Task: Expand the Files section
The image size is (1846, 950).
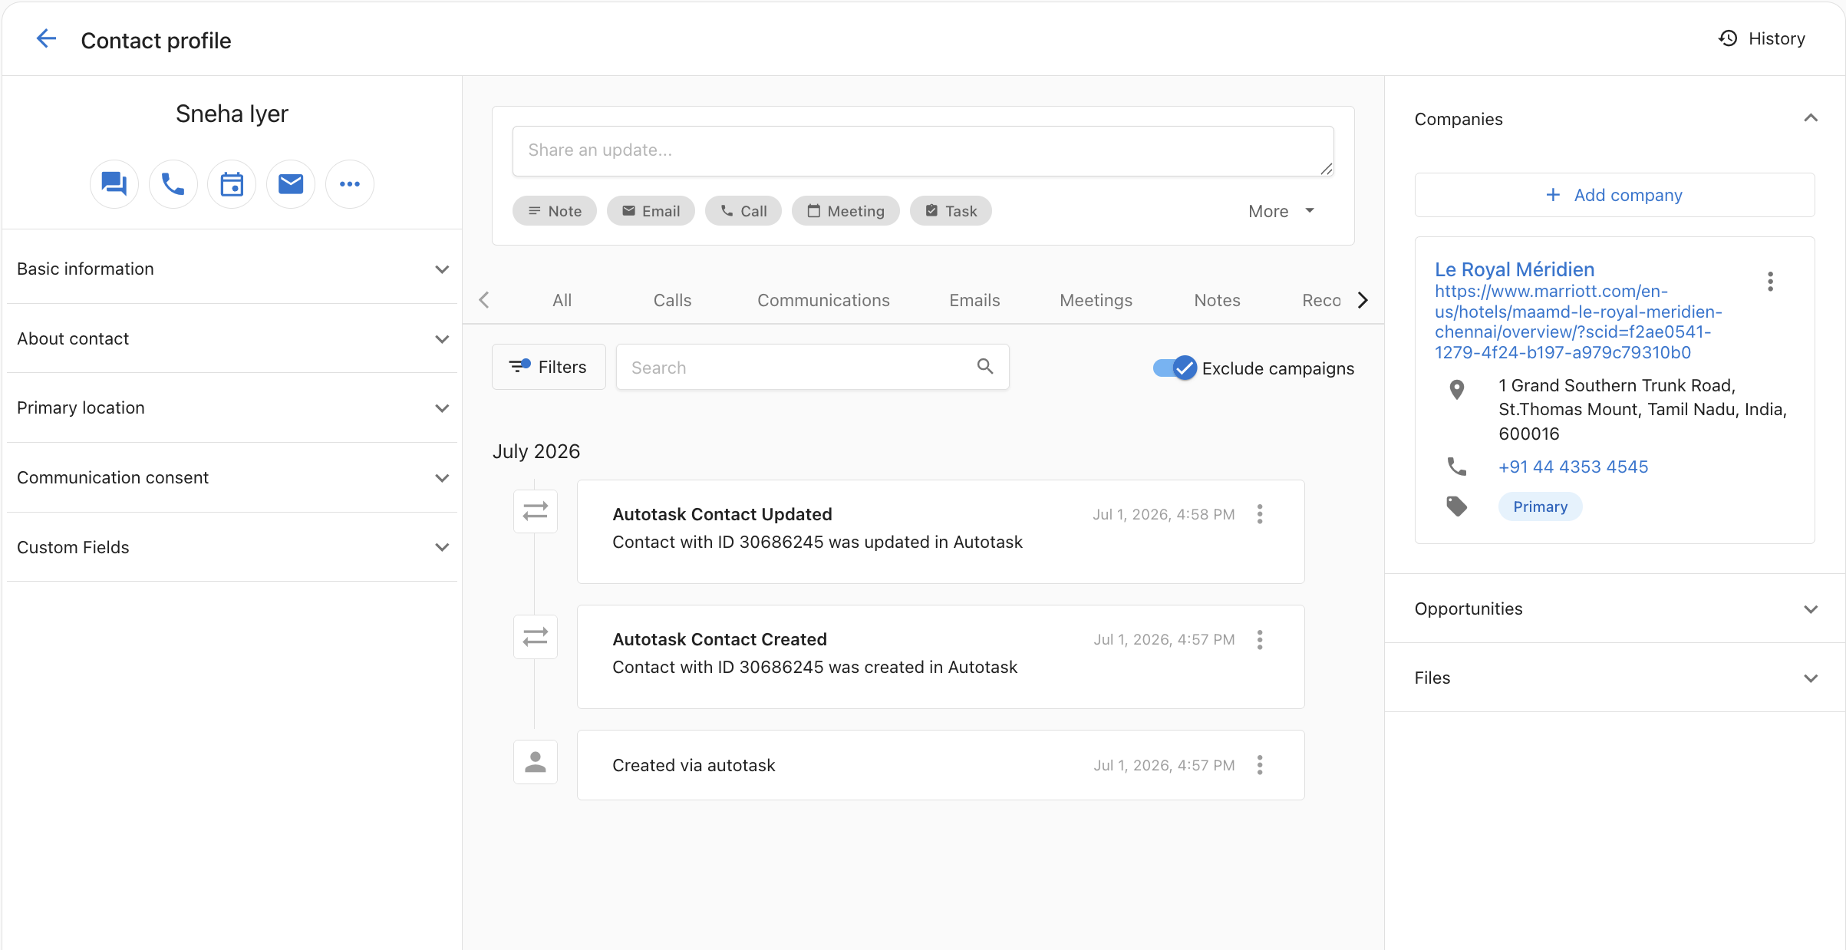Action: (x=1616, y=678)
